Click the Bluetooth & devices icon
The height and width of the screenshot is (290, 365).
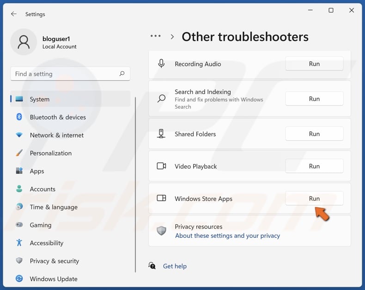tap(19, 117)
